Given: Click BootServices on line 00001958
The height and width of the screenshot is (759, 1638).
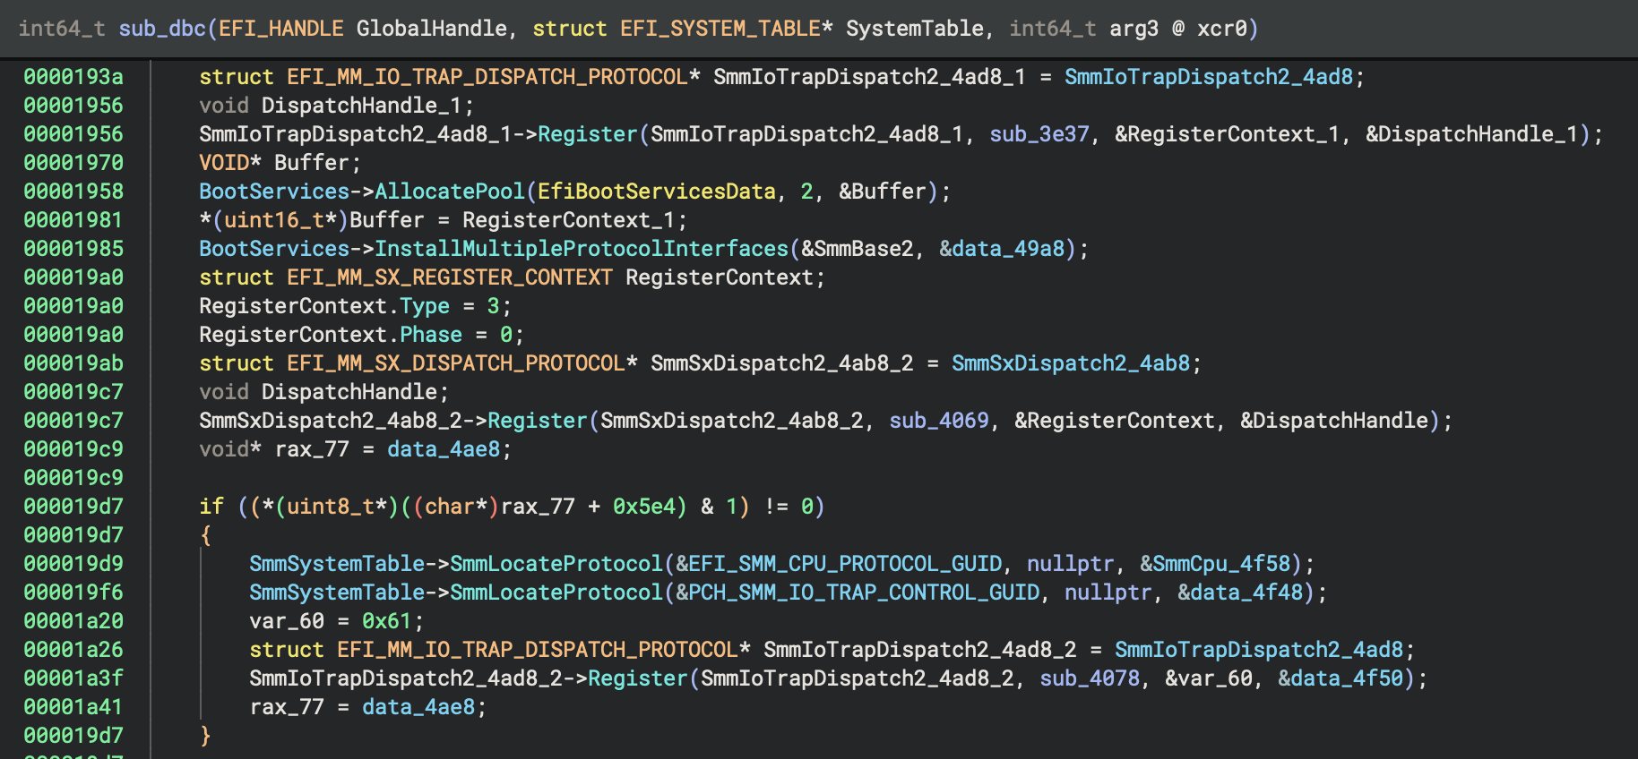Looking at the screenshot, I should (x=274, y=192).
